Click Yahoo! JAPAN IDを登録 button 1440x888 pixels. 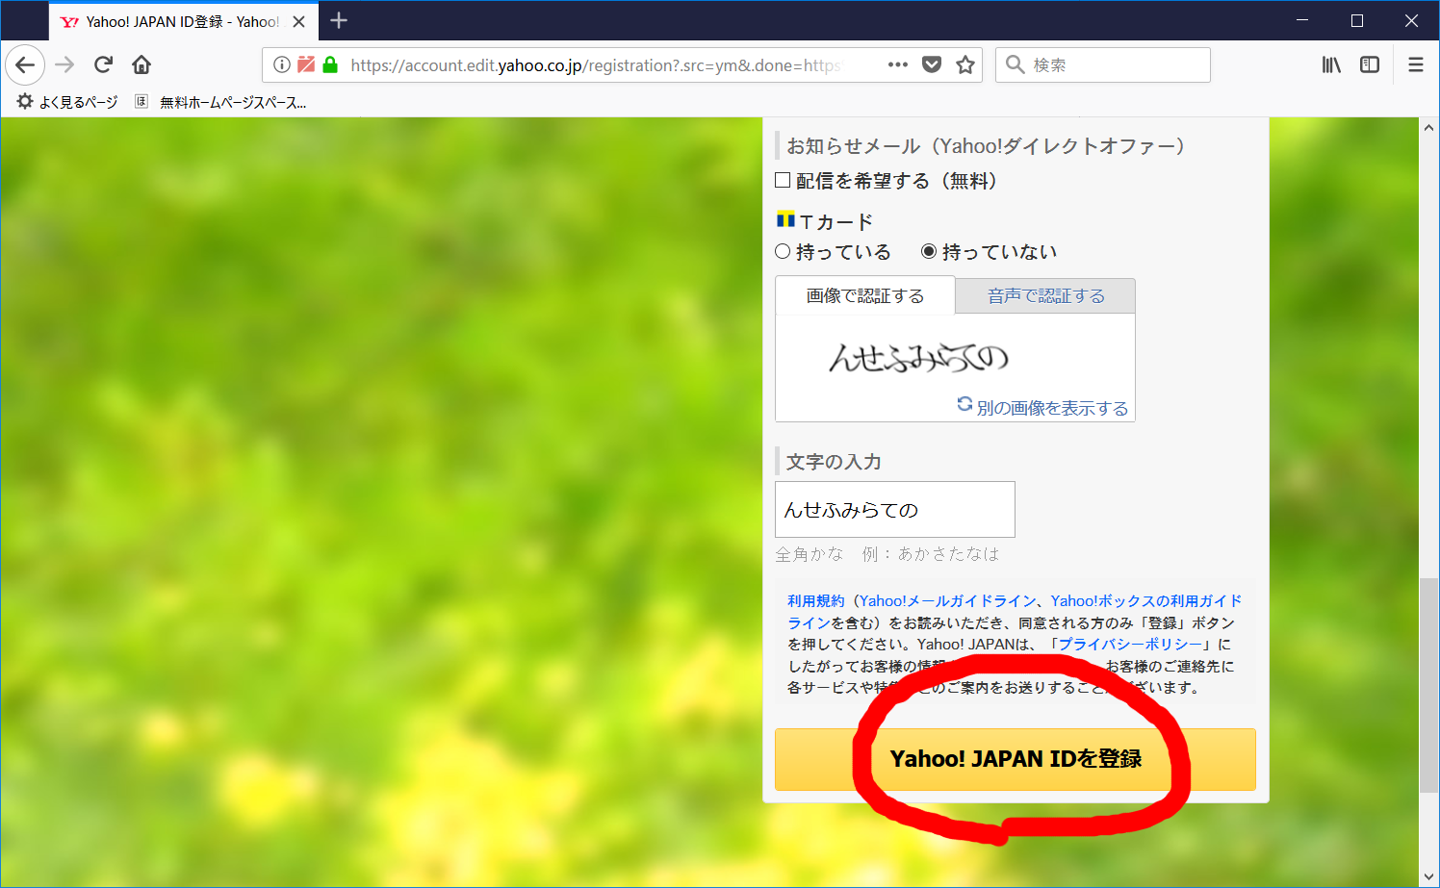coord(1016,759)
